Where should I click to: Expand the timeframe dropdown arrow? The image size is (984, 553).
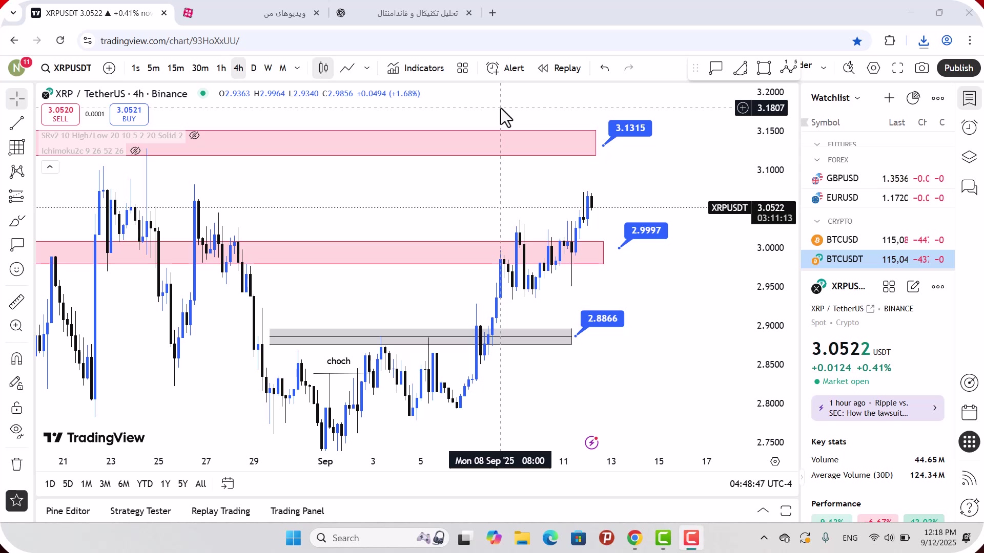pyautogui.click(x=297, y=68)
